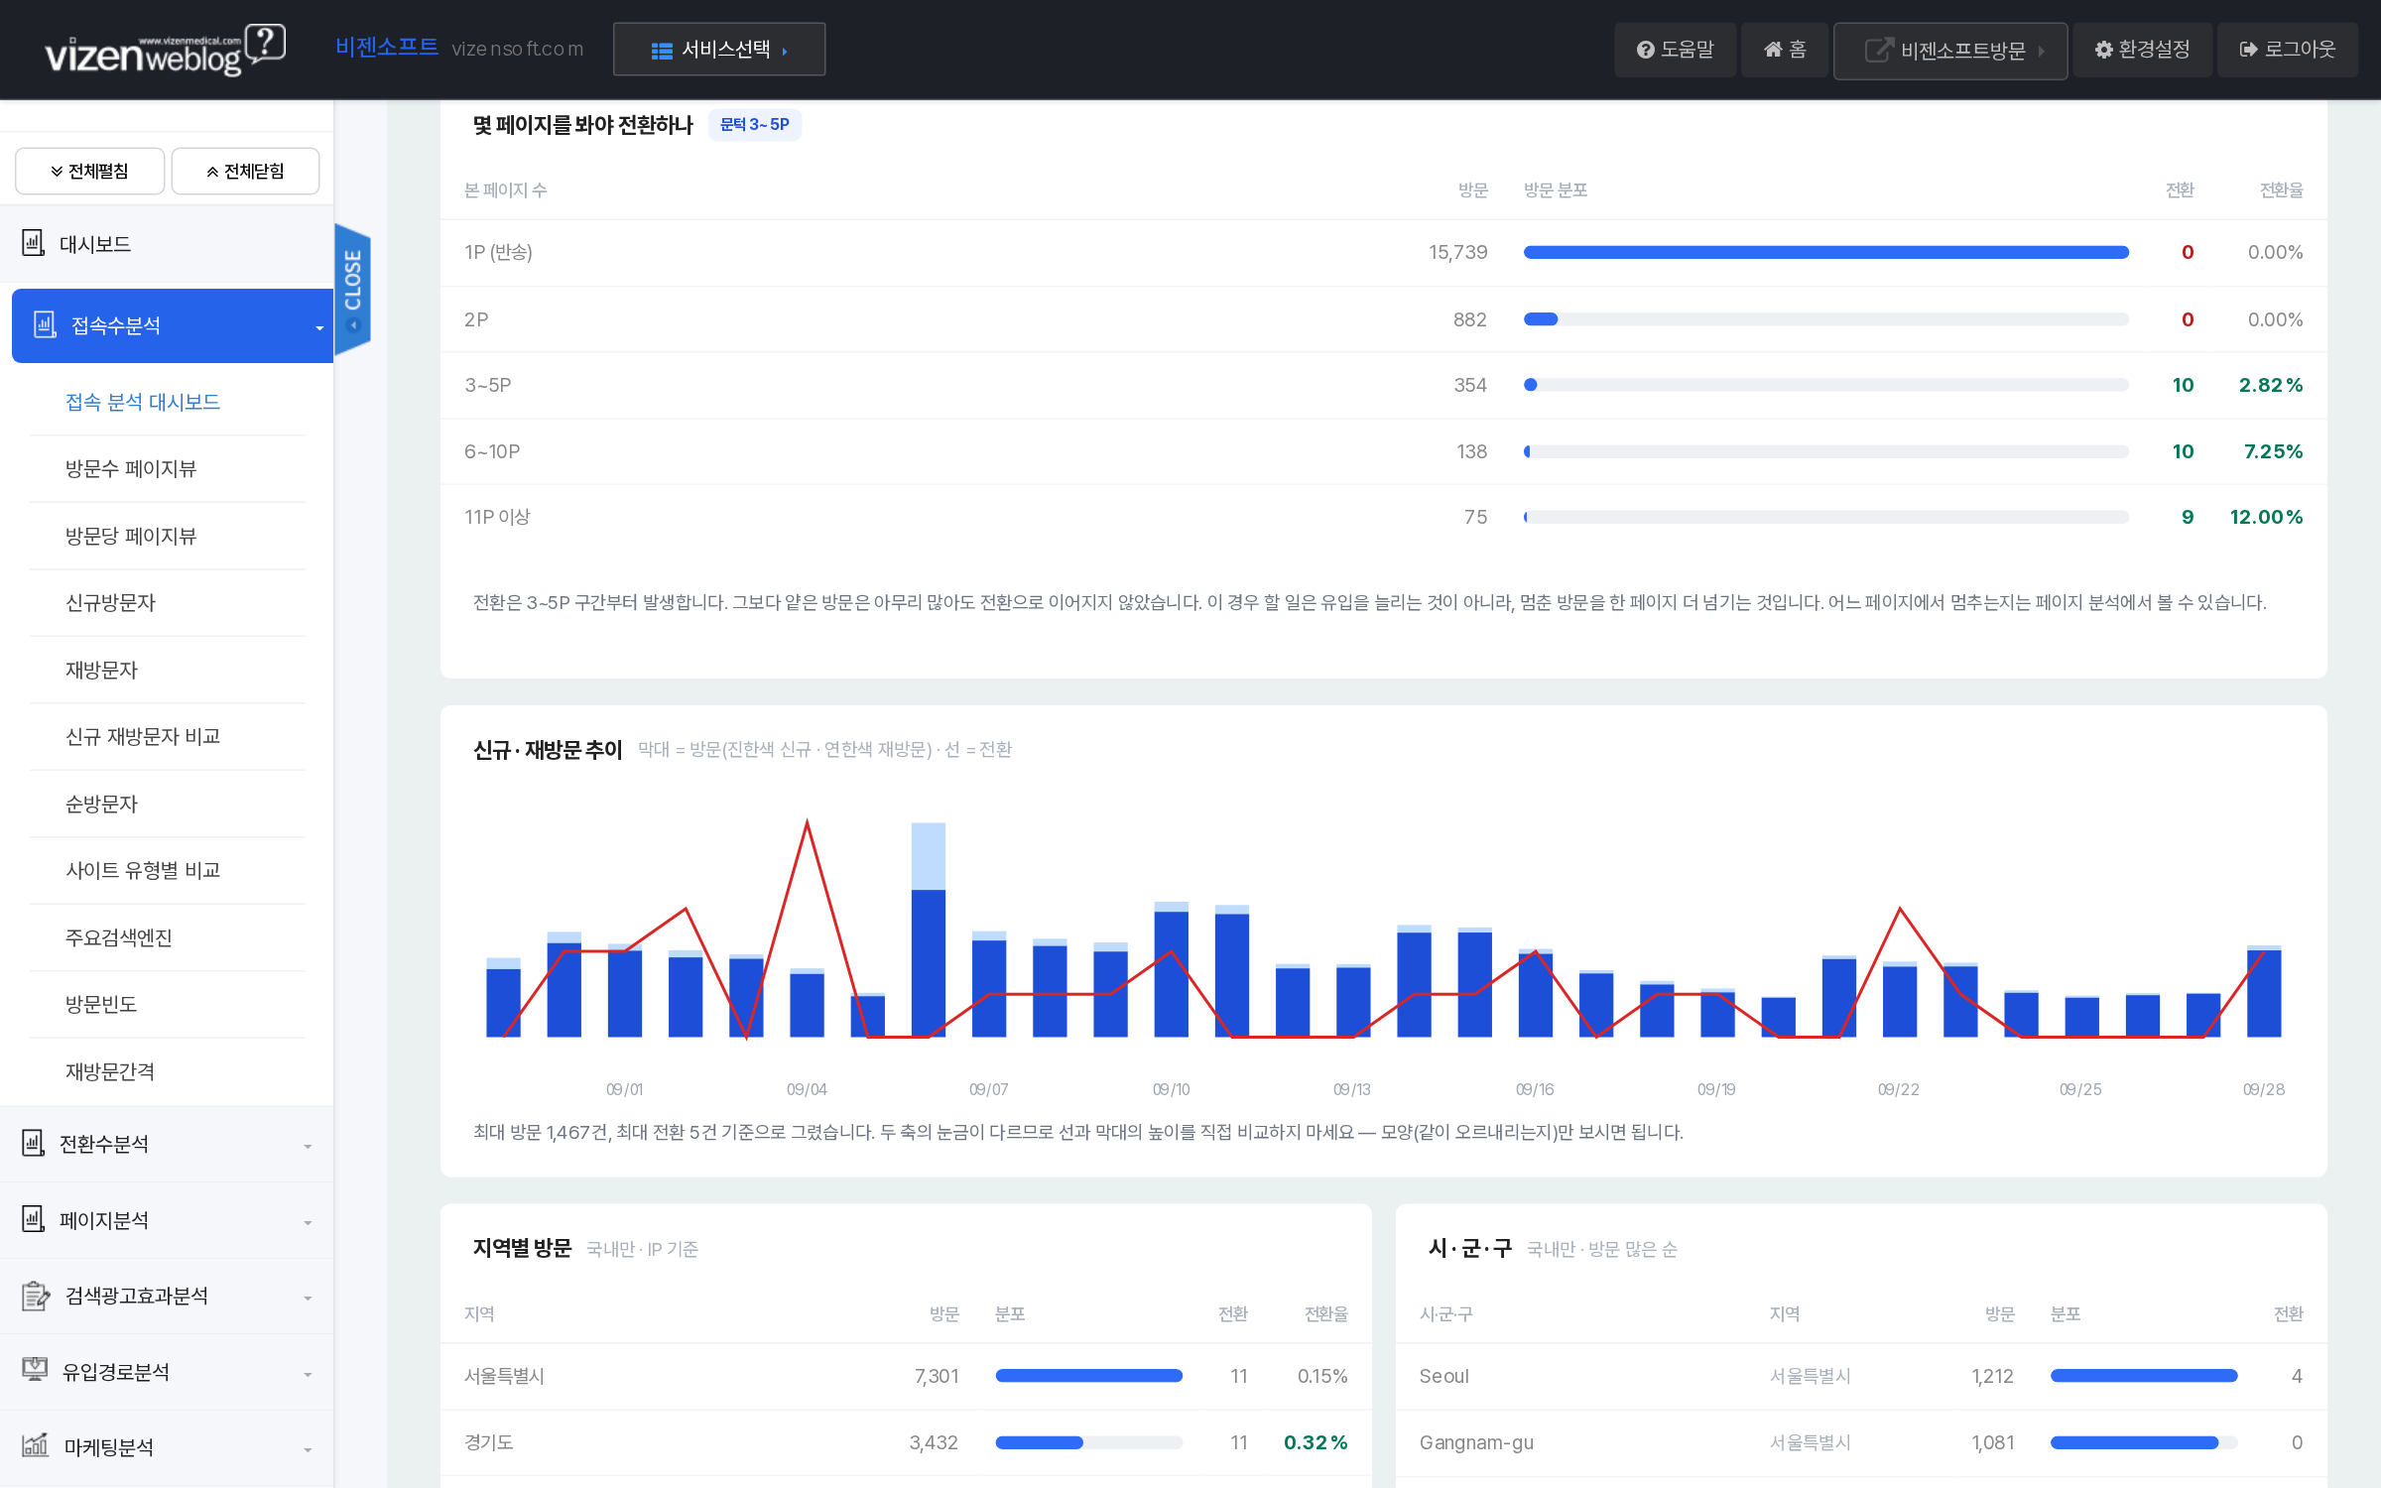2381x1488 pixels.
Task: Select 방문당 페이지뷰 submenu
Action: tap(131, 537)
